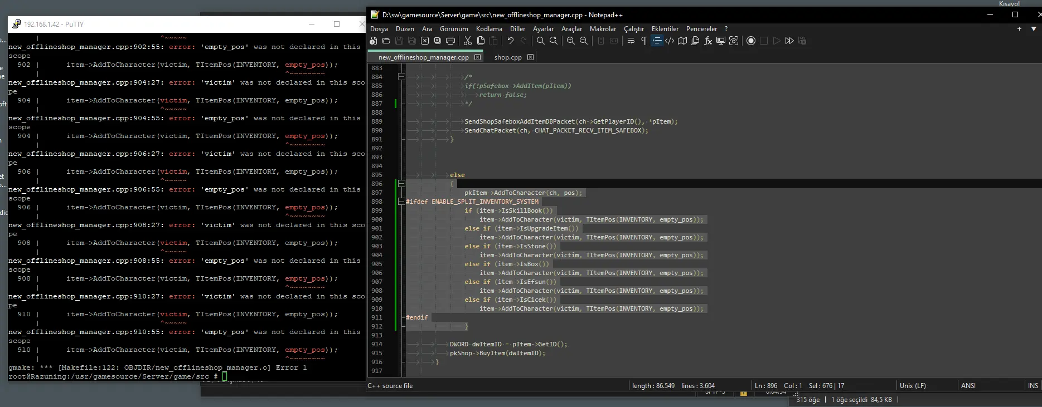Click the New file toolbar icon

coord(374,41)
